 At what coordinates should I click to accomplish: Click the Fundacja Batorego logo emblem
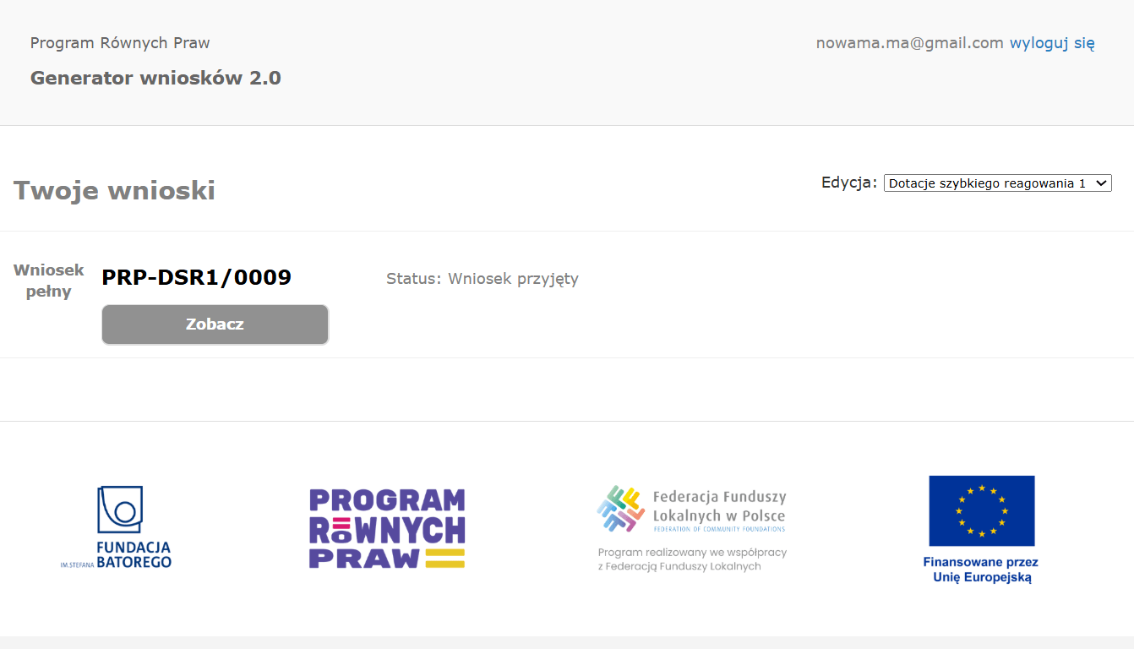120,510
